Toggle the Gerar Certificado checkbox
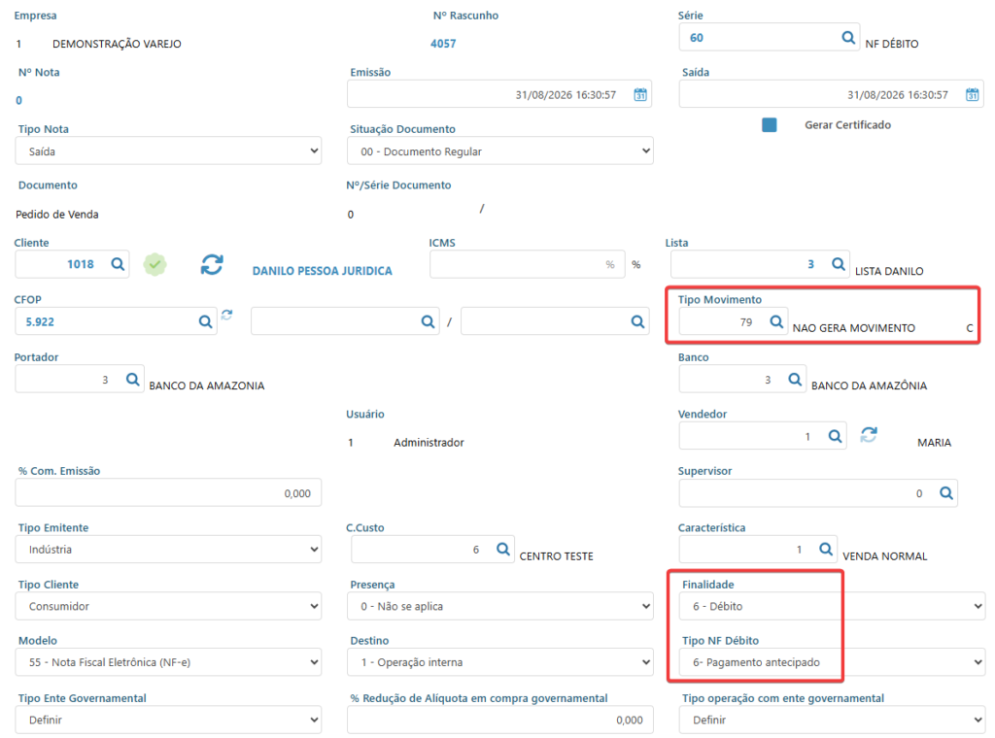This screenshot has width=995, height=738. (770, 125)
